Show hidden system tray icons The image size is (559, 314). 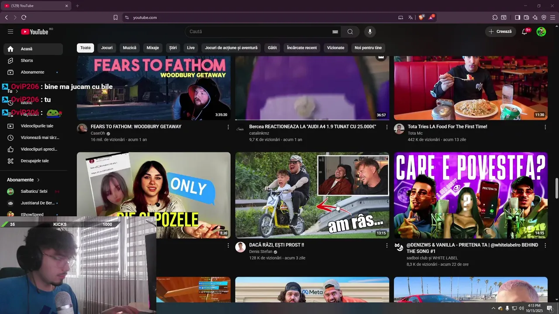click(x=493, y=308)
